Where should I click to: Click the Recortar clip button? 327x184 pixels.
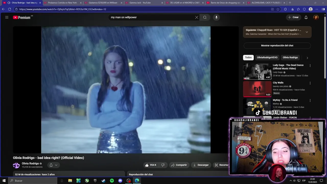click(221, 165)
